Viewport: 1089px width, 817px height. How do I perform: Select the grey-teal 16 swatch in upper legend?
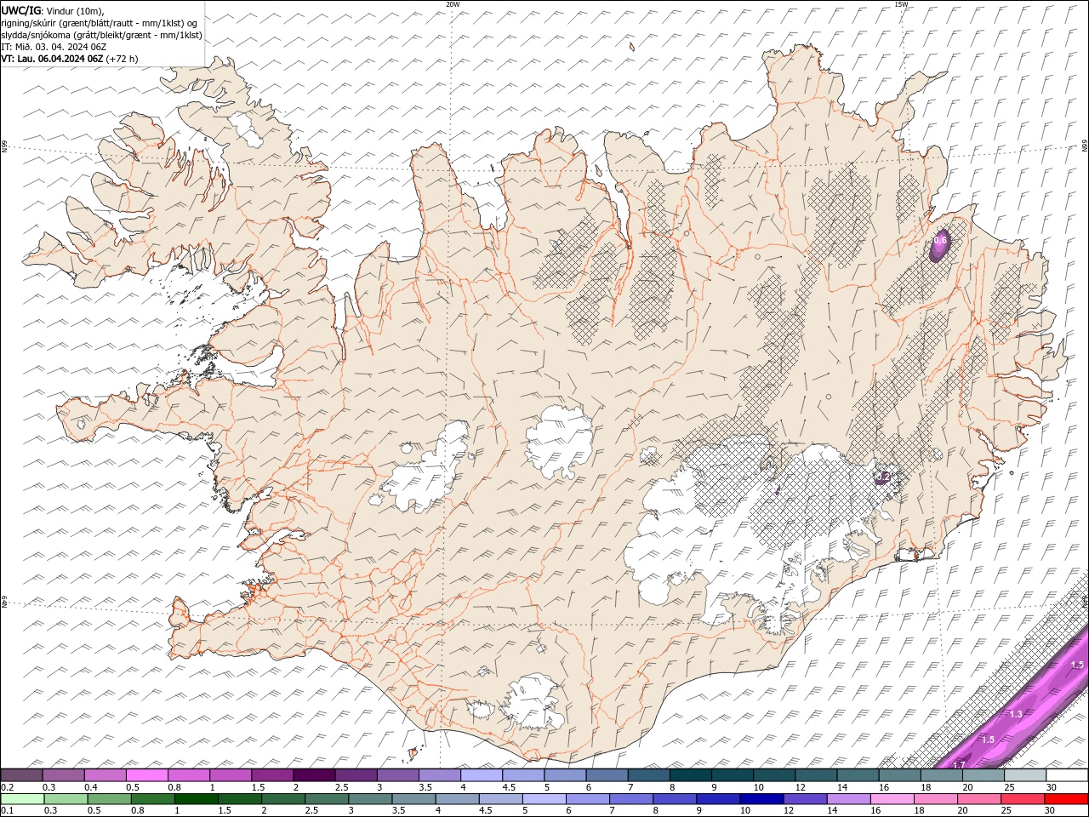(x=900, y=775)
